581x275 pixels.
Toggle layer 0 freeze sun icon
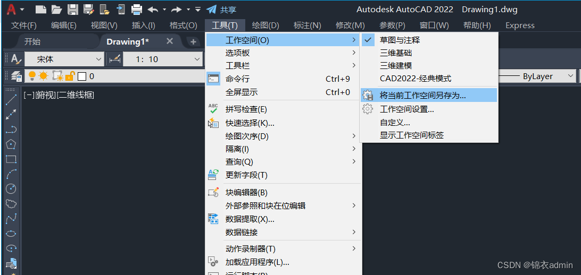(43, 76)
